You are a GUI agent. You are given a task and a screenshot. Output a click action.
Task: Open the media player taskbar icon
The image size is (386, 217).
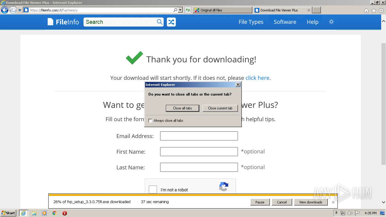click(x=44, y=213)
